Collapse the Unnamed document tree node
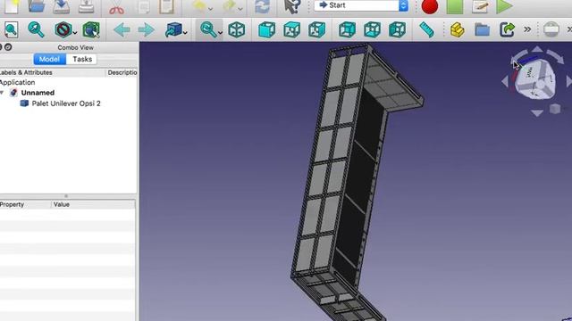 click(x=2, y=93)
